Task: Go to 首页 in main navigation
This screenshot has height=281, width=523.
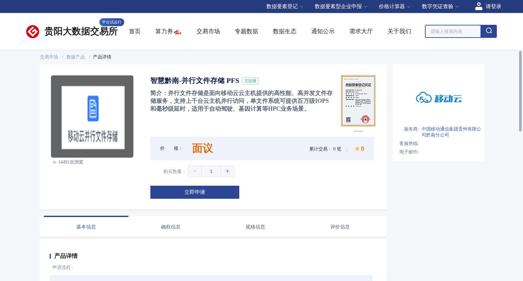Action: [135, 31]
